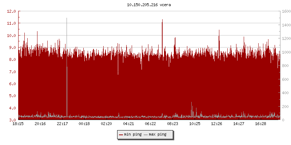Click the 18:15 time label on x-axis
Screen dimensions: 291x145
(x=18, y=124)
